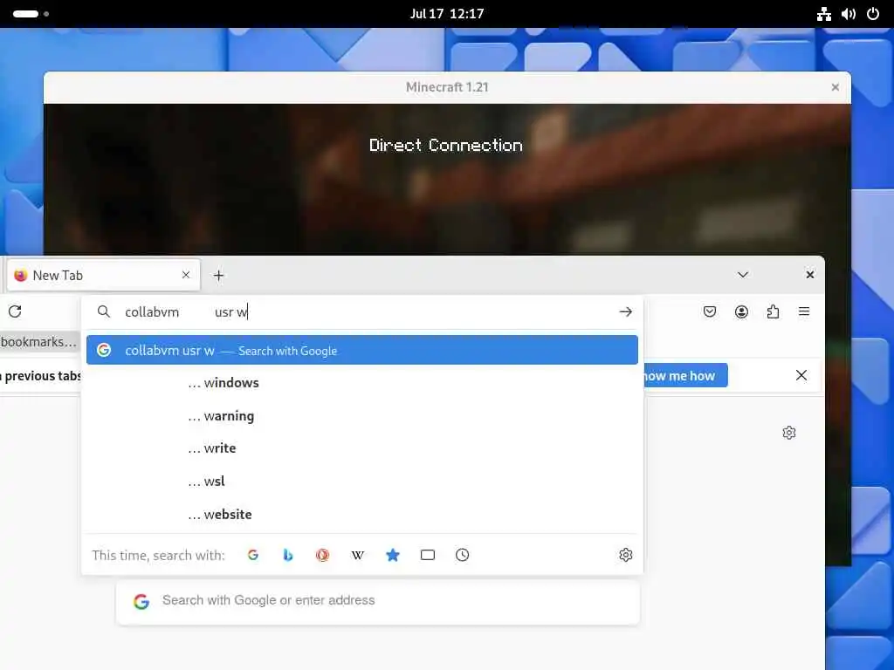Open Firefox hamburger application menu

pos(804,311)
